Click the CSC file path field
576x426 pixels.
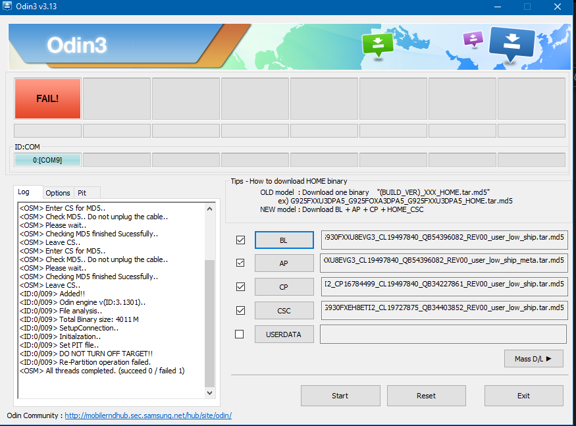[x=444, y=311]
